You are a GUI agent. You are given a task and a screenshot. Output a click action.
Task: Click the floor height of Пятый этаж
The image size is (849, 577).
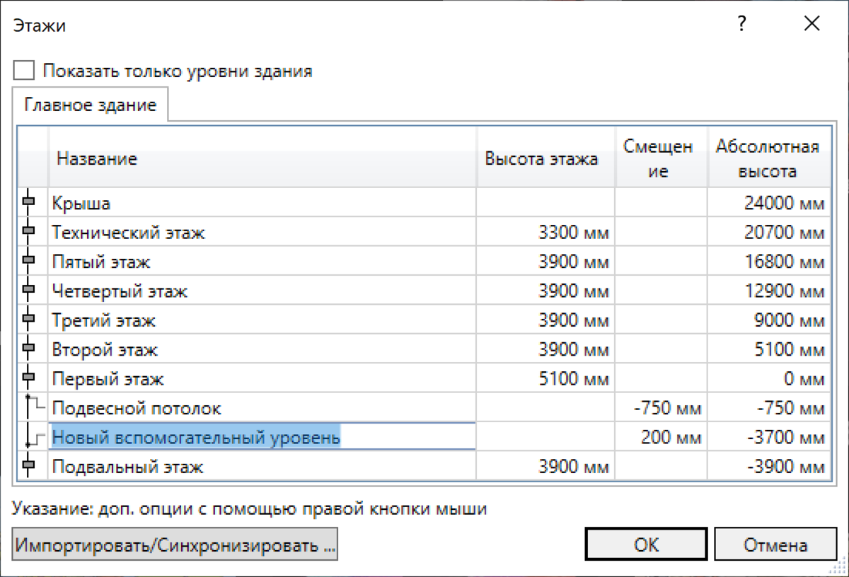[x=546, y=262]
